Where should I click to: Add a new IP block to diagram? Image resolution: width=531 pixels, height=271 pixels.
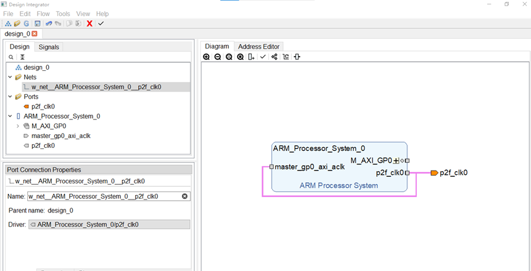pos(251,57)
